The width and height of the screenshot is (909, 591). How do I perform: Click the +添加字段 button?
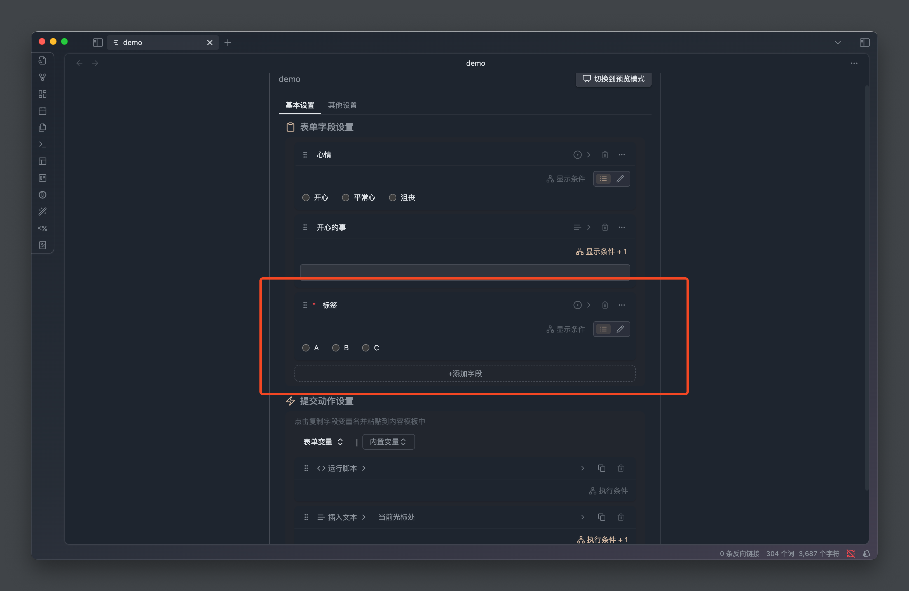pyautogui.click(x=464, y=373)
